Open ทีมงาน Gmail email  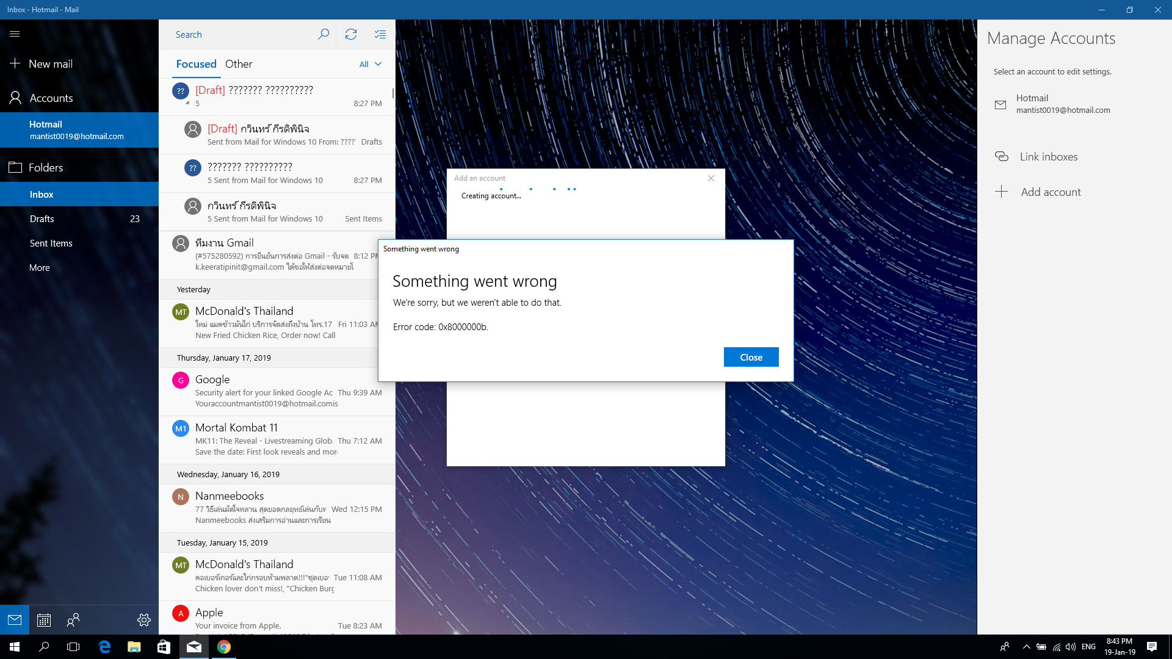pos(277,255)
